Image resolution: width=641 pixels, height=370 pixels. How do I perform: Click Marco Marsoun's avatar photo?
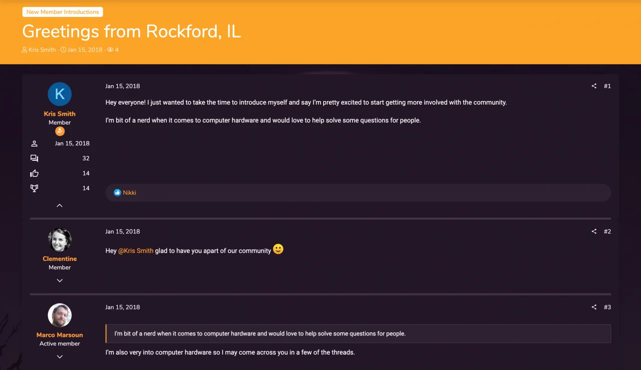pos(60,315)
